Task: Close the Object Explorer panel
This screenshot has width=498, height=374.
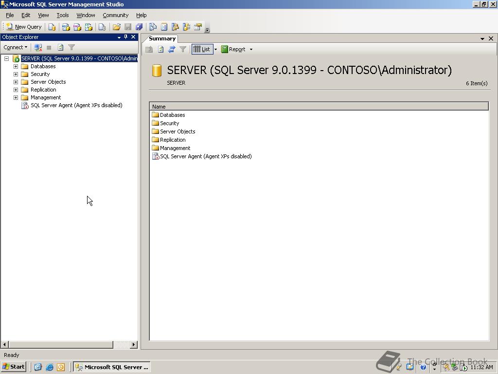Action: click(133, 37)
